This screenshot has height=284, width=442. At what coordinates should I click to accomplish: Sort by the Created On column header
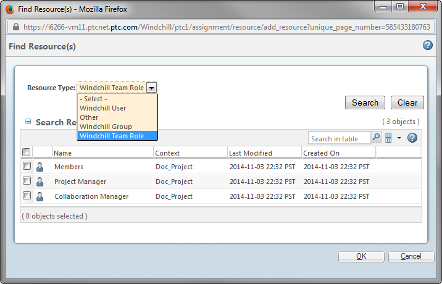(x=338, y=153)
